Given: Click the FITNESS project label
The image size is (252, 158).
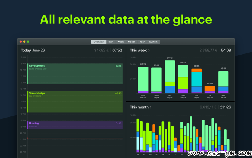Looking at the screenshot, I should pos(33,126).
